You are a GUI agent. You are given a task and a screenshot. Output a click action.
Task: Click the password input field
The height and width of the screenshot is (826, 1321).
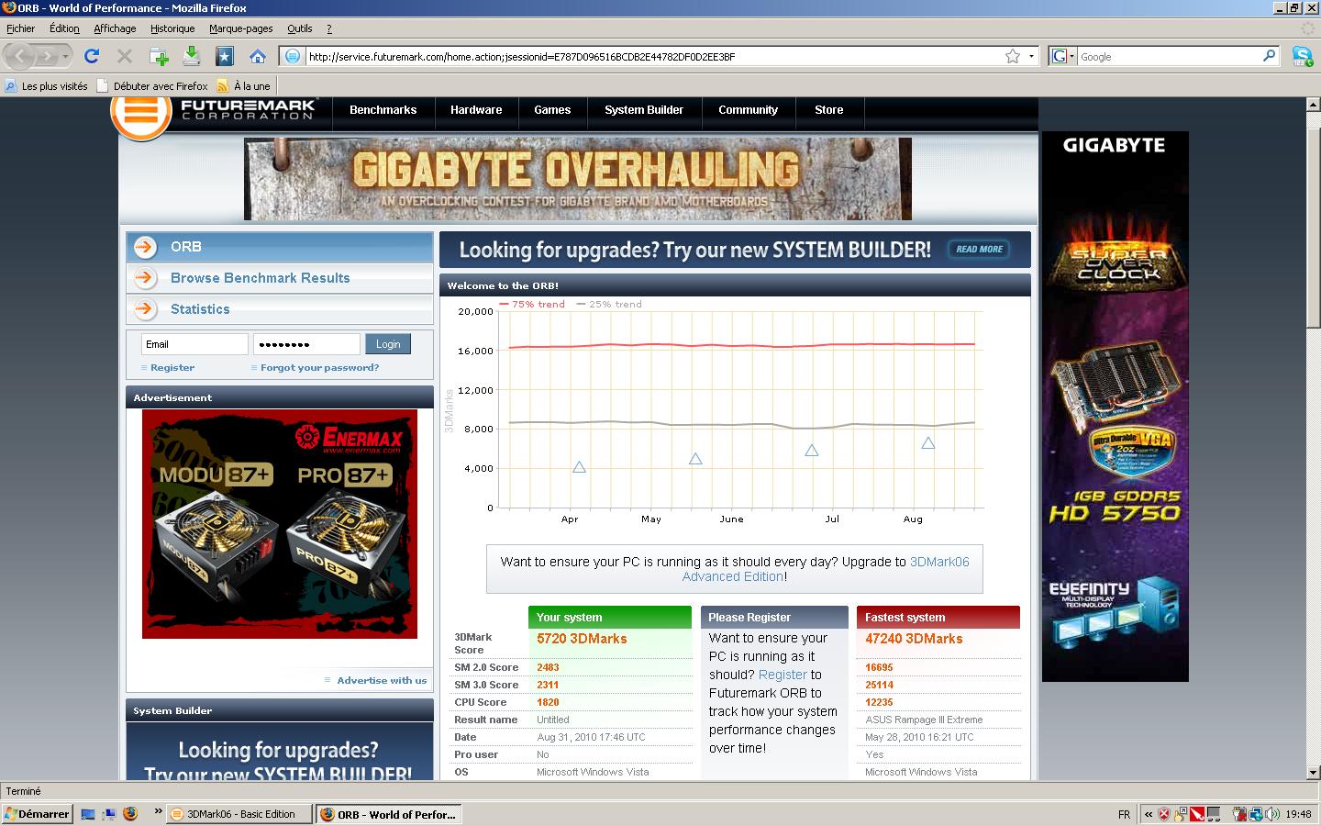(306, 344)
